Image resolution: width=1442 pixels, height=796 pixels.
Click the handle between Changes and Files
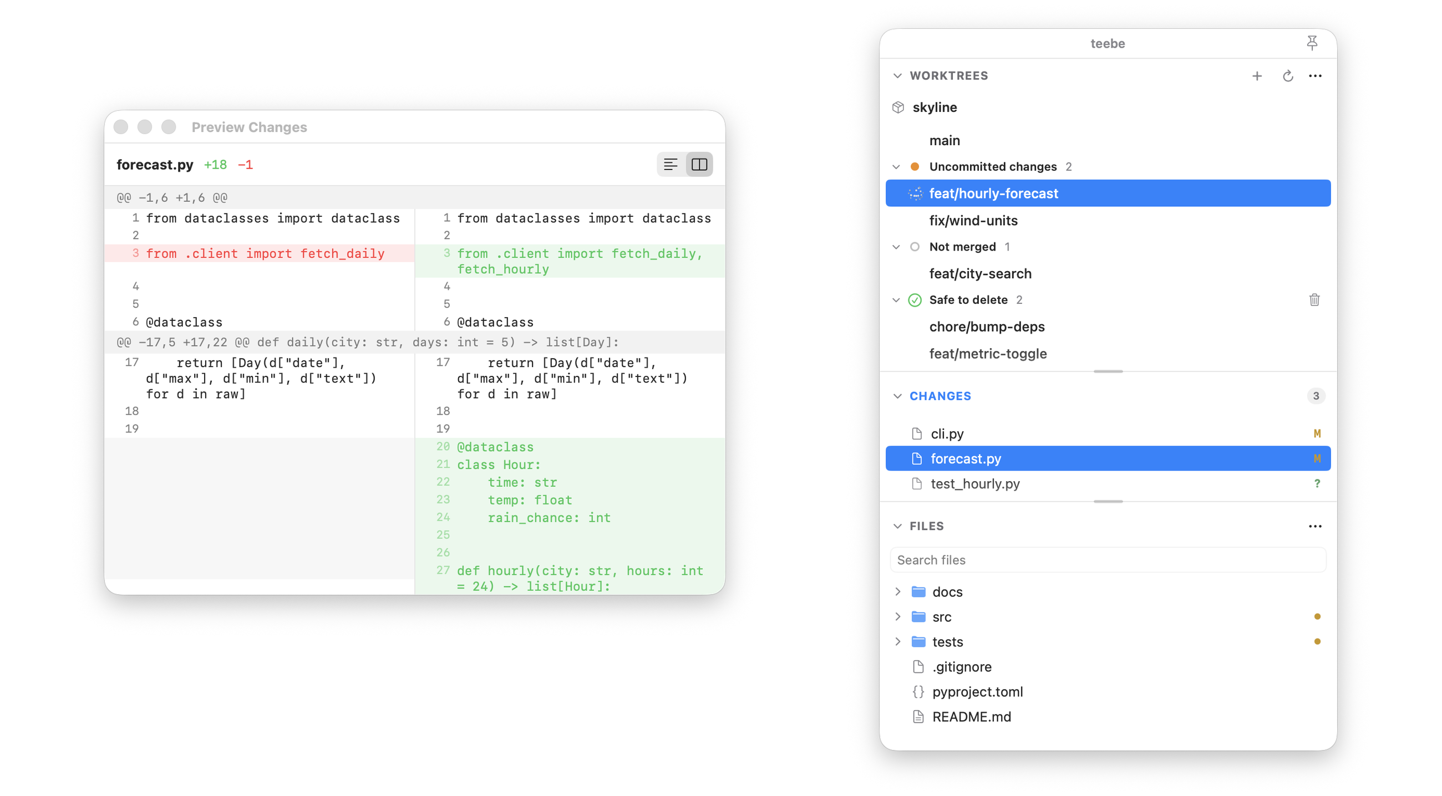tap(1108, 502)
